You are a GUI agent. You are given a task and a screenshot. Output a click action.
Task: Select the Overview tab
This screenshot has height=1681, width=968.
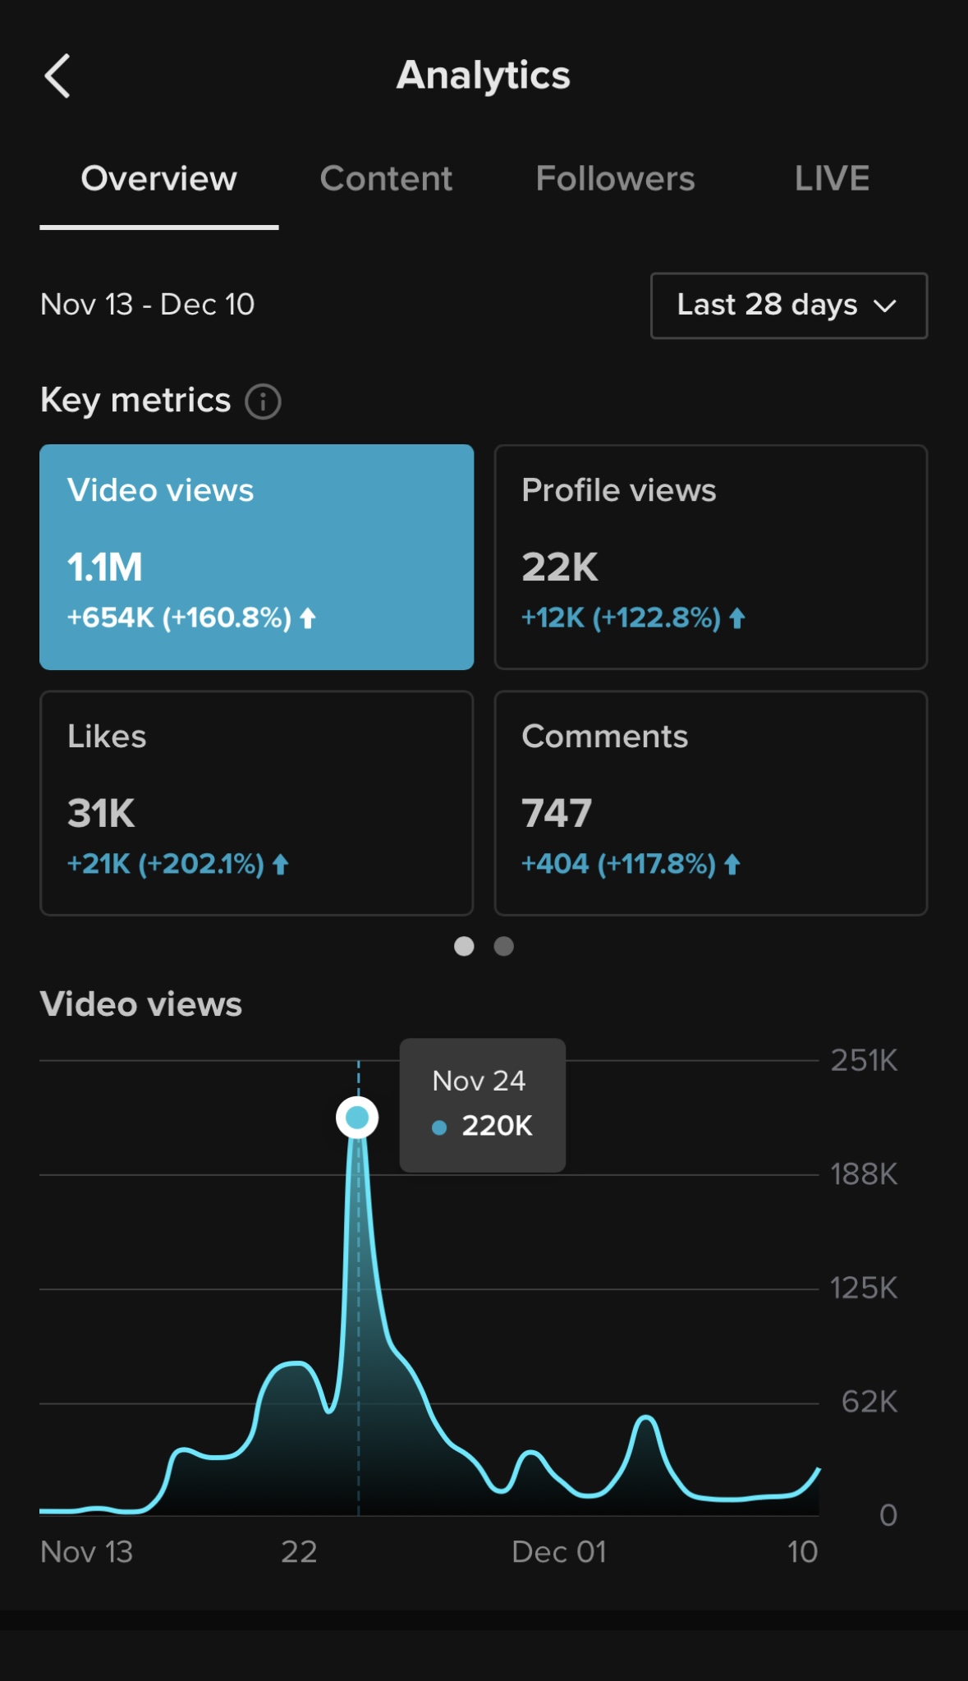tap(158, 179)
